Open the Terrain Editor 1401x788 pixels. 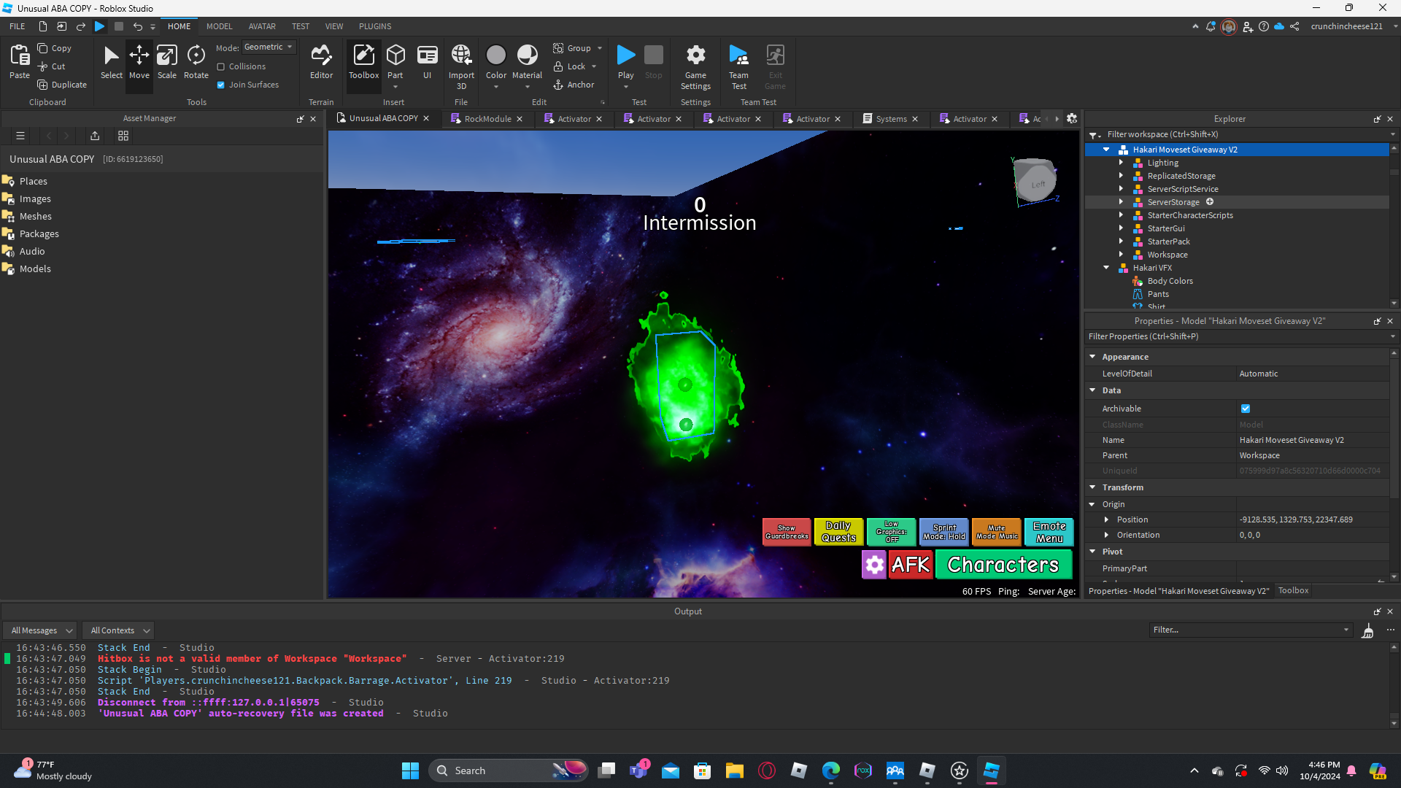click(x=321, y=62)
